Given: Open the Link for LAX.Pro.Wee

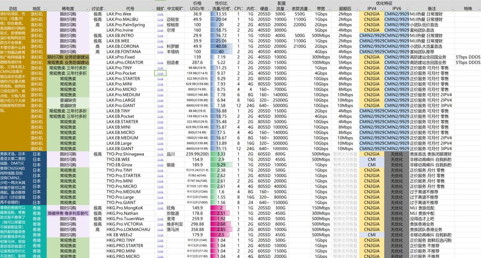Looking at the screenshot, I should tap(160, 14).
